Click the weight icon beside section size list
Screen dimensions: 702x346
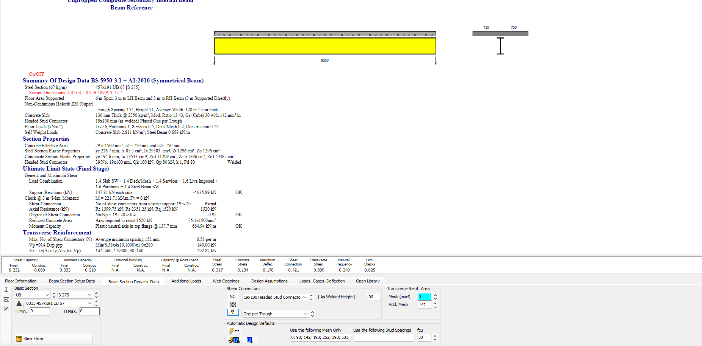pyautogui.click(x=19, y=304)
